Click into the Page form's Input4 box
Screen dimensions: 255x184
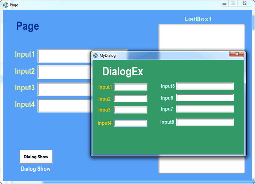pos(64,106)
